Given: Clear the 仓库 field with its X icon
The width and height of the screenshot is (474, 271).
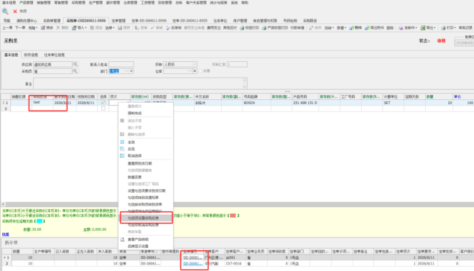Looking at the screenshot, I should point(195,71).
